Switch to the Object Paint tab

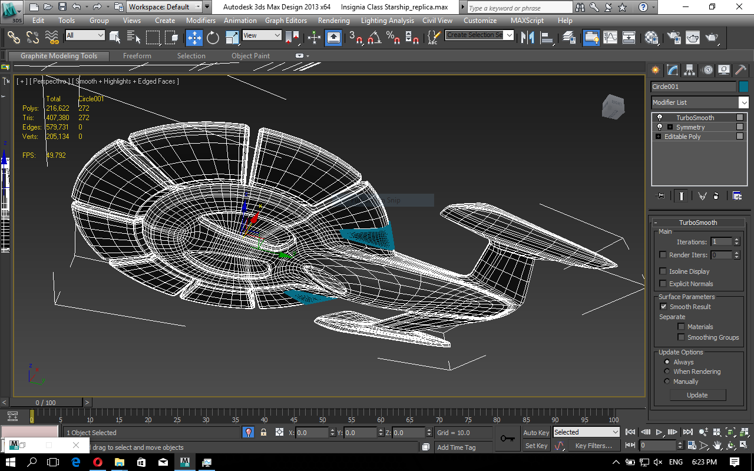tap(250, 56)
